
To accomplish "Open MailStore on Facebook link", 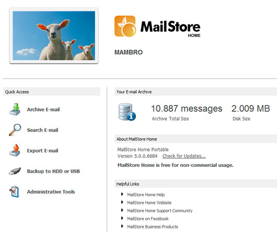I will tap(148, 218).
